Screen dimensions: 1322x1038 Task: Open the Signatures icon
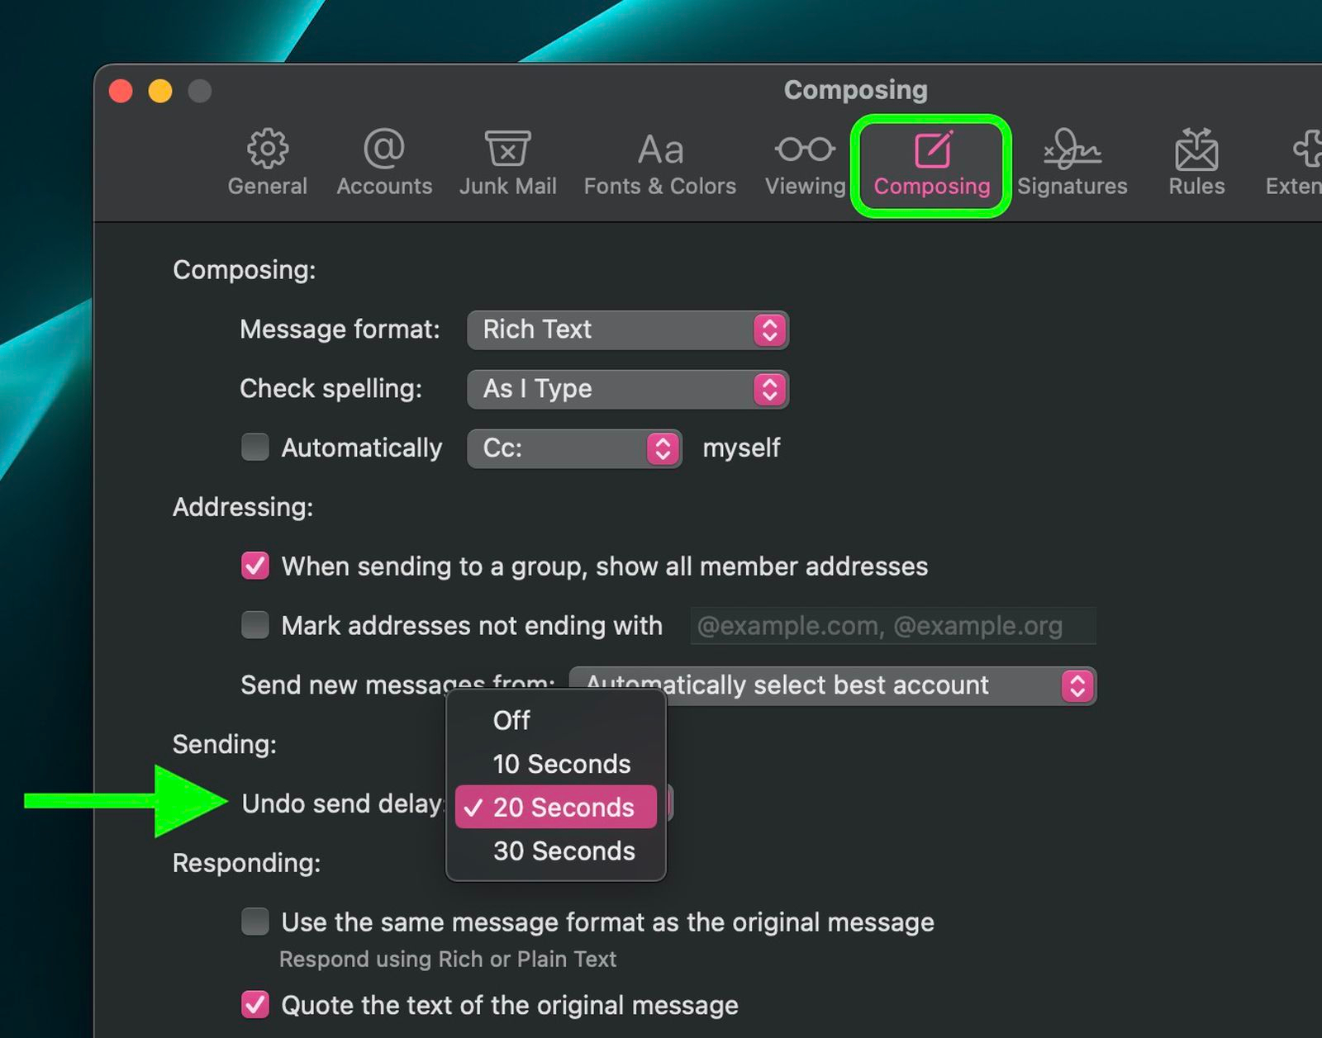[x=1072, y=149]
